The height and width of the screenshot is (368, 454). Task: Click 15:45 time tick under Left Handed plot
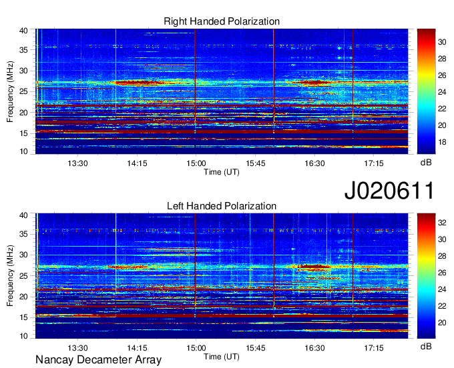255,348
